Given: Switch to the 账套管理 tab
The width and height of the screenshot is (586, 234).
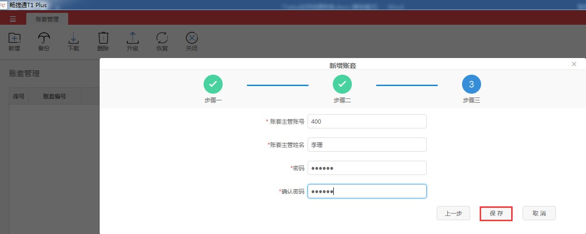Looking at the screenshot, I should tap(47, 19).
